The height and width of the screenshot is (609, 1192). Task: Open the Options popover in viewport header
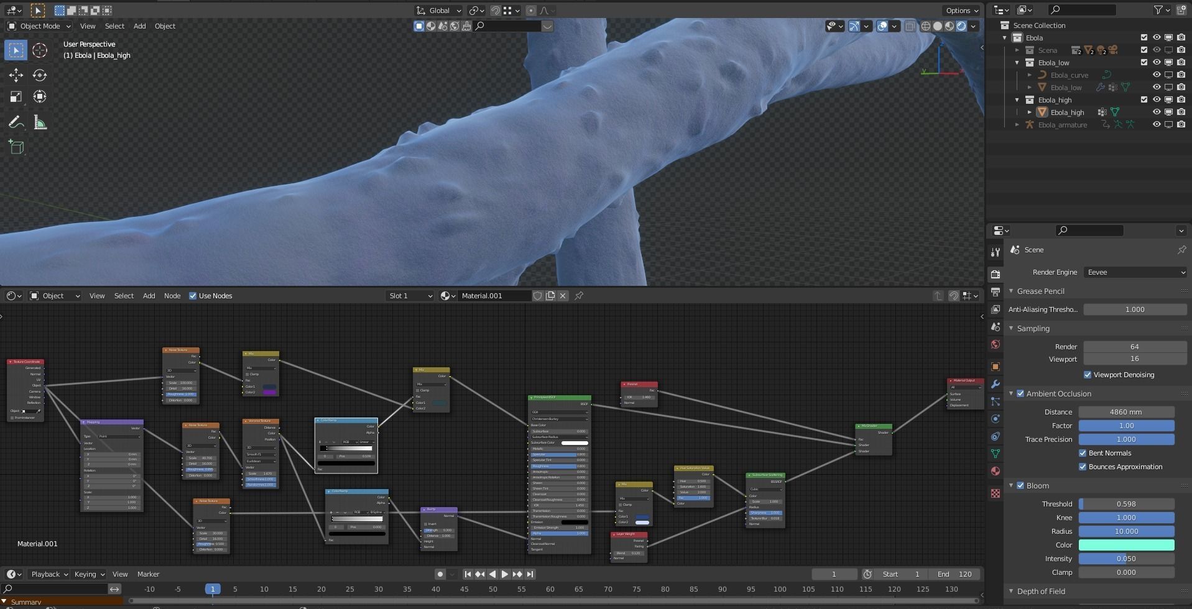coord(961,11)
